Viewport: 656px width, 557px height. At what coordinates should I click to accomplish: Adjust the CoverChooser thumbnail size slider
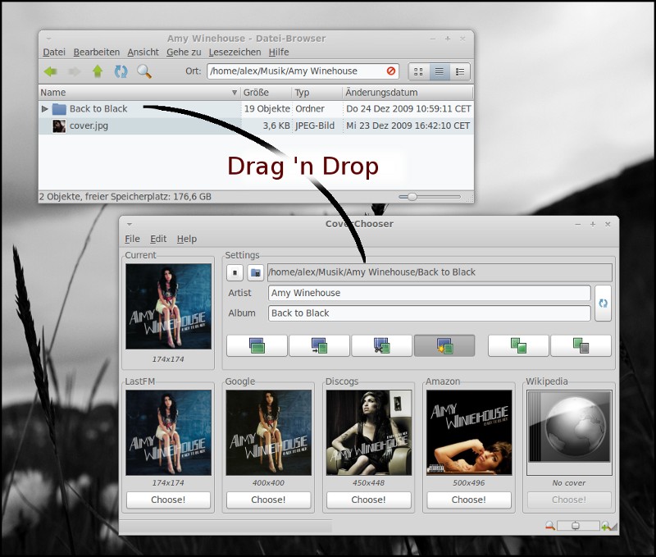(x=579, y=526)
